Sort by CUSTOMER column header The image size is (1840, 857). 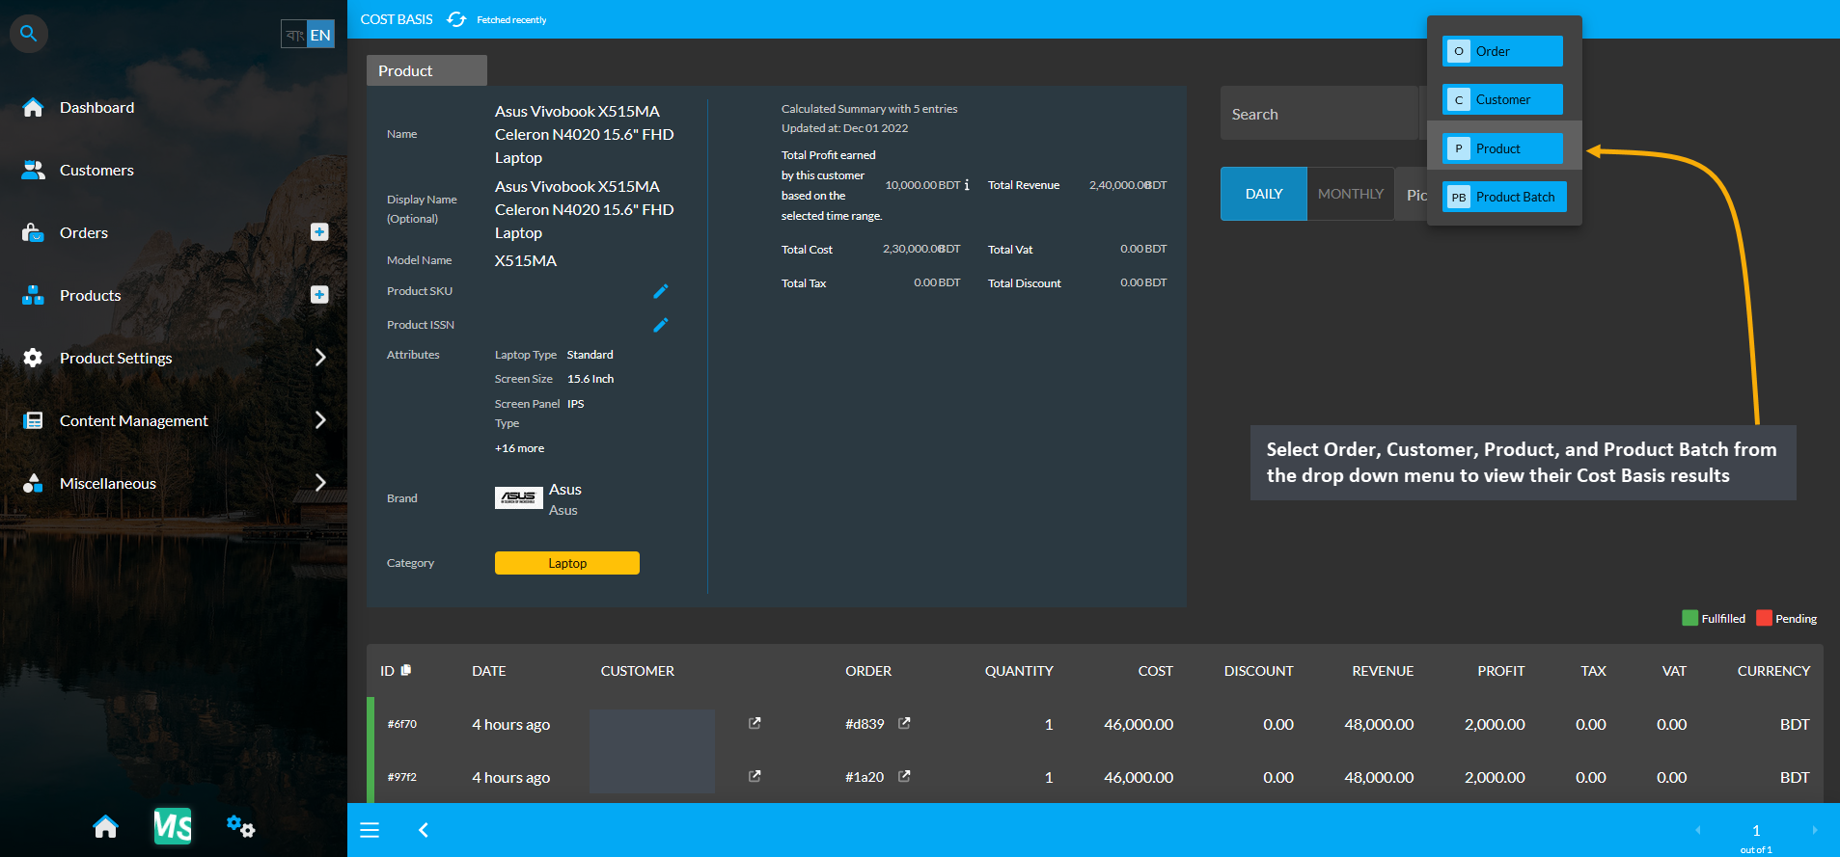click(x=638, y=671)
